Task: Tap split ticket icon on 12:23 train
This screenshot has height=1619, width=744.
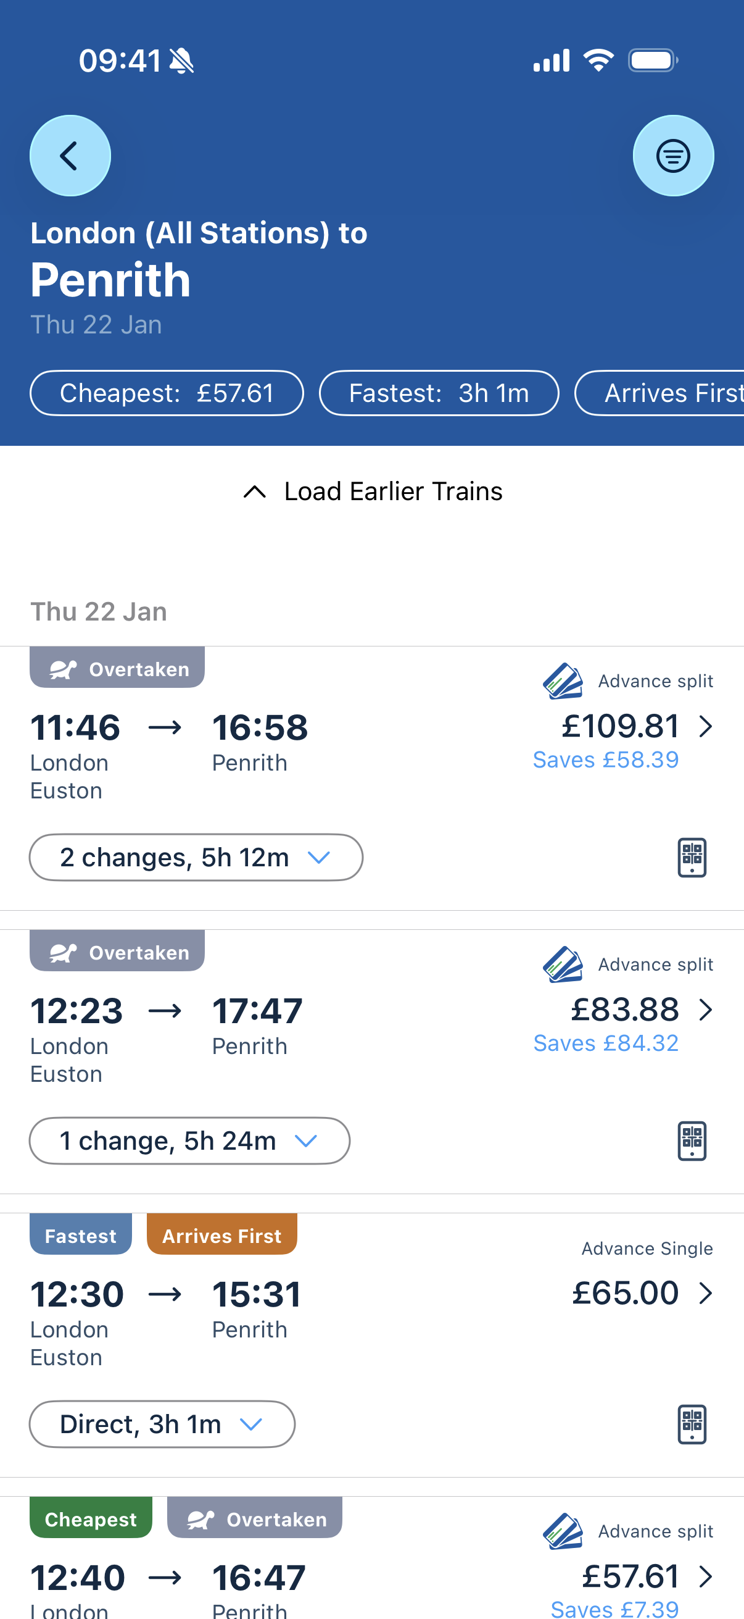Action: click(563, 964)
